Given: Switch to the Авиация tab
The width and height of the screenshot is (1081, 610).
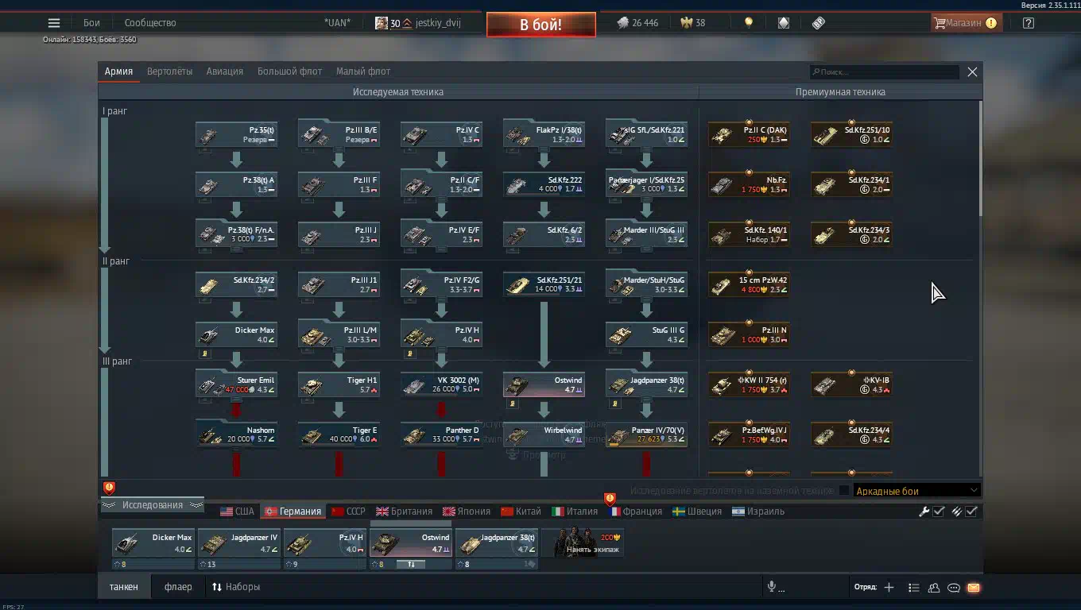Looking at the screenshot, I should (225, 71).
